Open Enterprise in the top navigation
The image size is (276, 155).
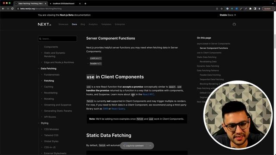pyautogui.click(x=120, y=24)
